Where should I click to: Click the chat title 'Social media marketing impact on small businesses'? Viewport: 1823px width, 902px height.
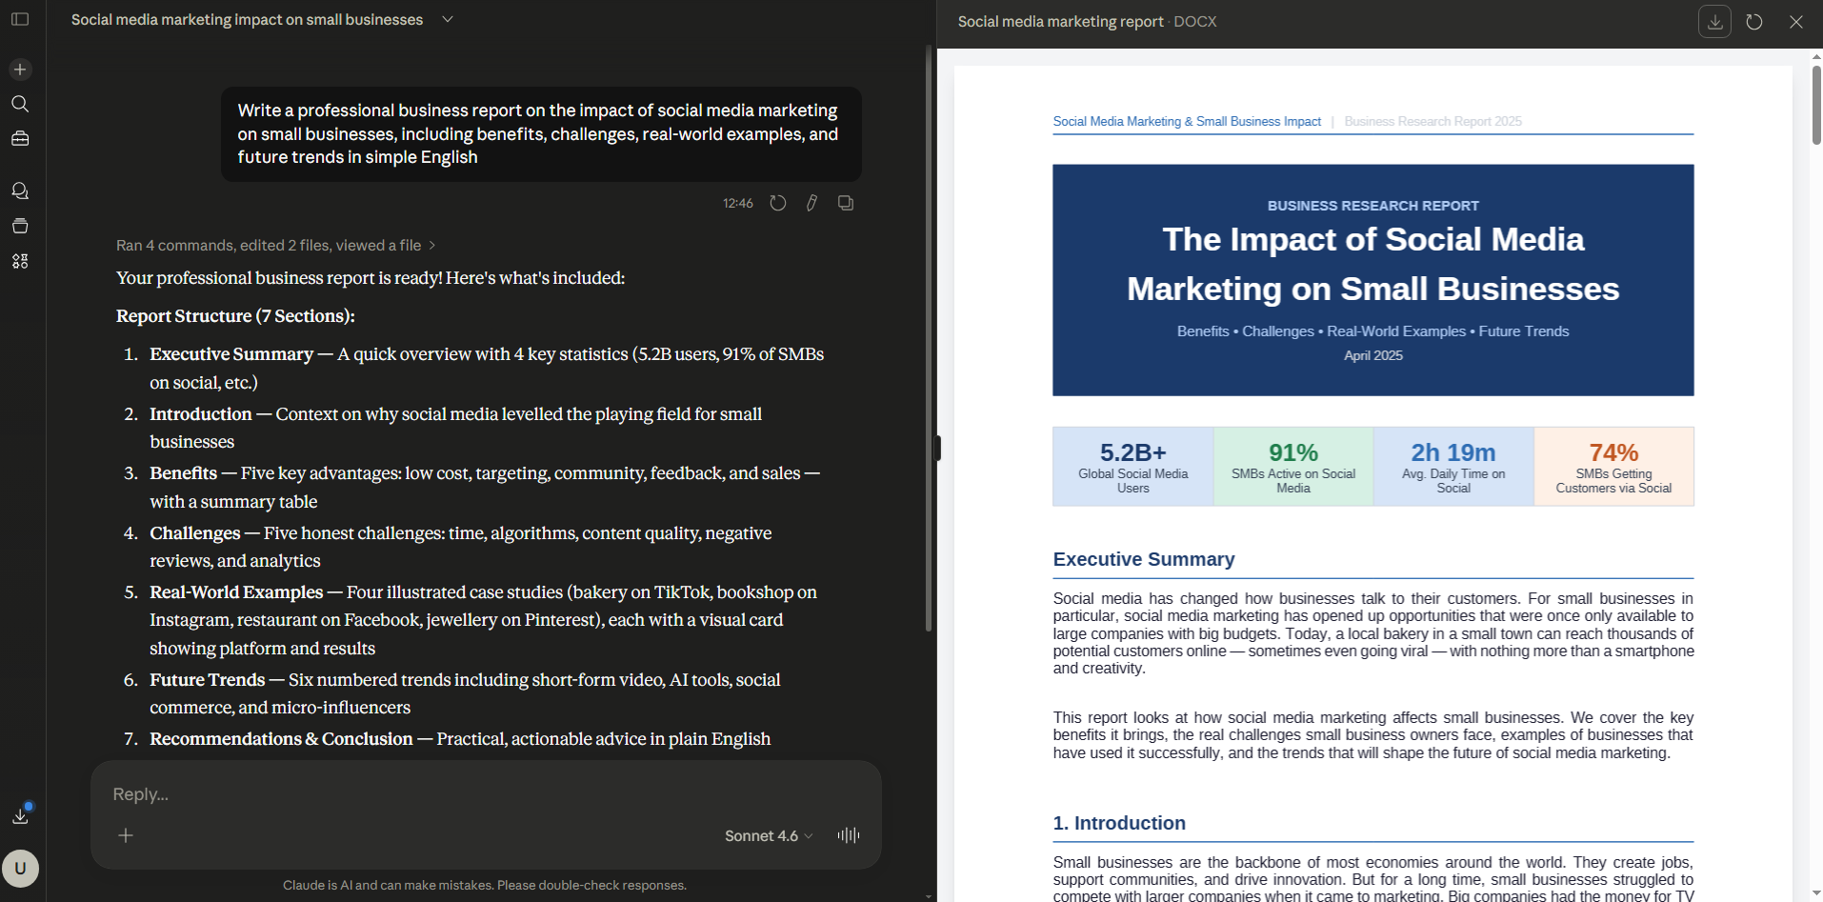coord(247,19)
